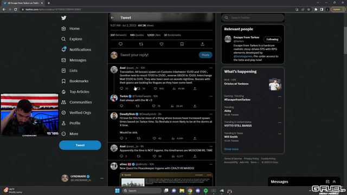Viewport: 347px width, 195px height.
Task: Open Verified Orgs in the sidebar
Action: coord(76,113)
